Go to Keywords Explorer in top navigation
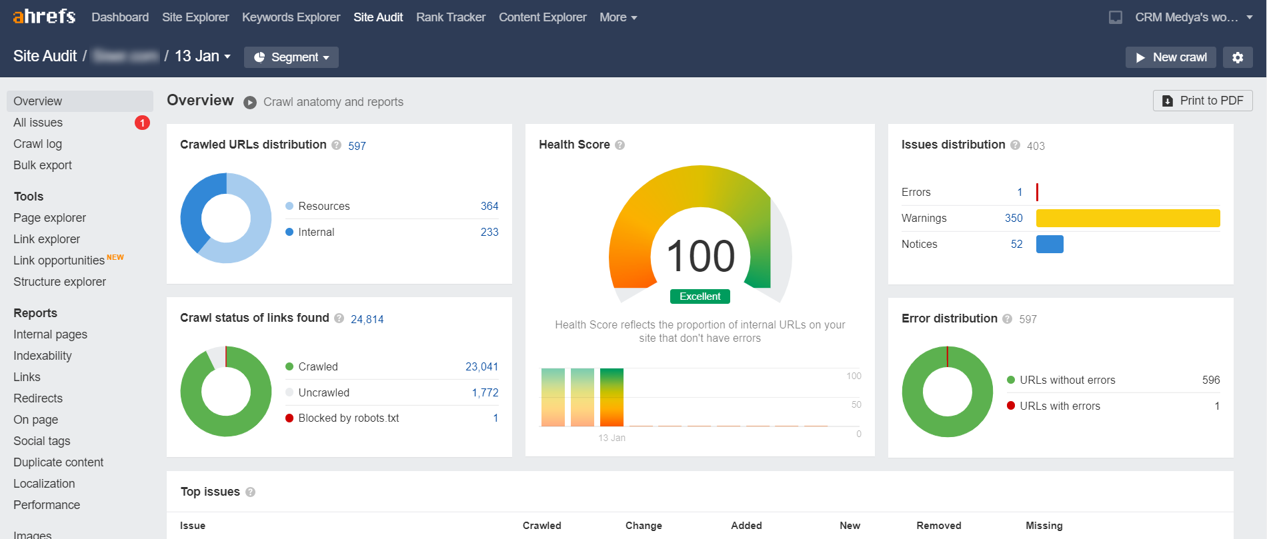Viewport: 1267px width, 539px height. coord(291,17)
